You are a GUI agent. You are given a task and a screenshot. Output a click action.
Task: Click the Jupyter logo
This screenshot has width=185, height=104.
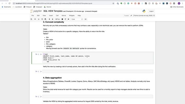pyautogui.click(x=36, y=11)
